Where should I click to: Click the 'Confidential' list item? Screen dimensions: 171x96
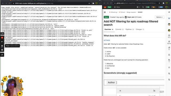[110, 66]
